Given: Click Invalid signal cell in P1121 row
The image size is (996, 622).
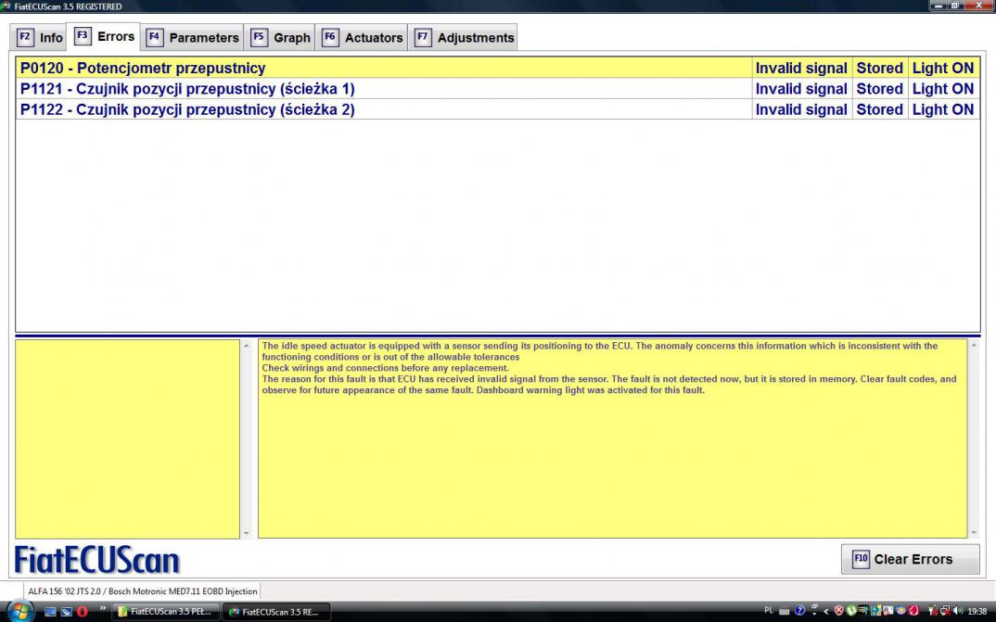Looking at the screenshot, I should 801,89.
